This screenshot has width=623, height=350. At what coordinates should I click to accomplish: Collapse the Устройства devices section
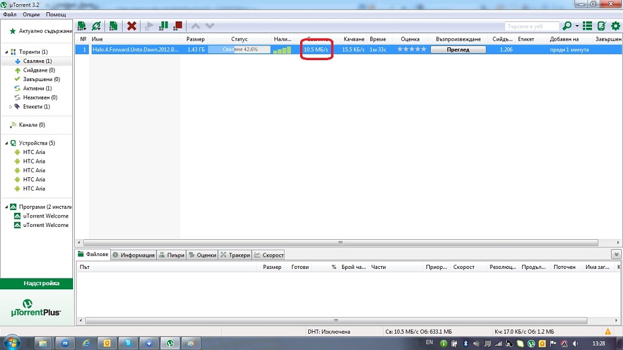(x=6, y=143)
